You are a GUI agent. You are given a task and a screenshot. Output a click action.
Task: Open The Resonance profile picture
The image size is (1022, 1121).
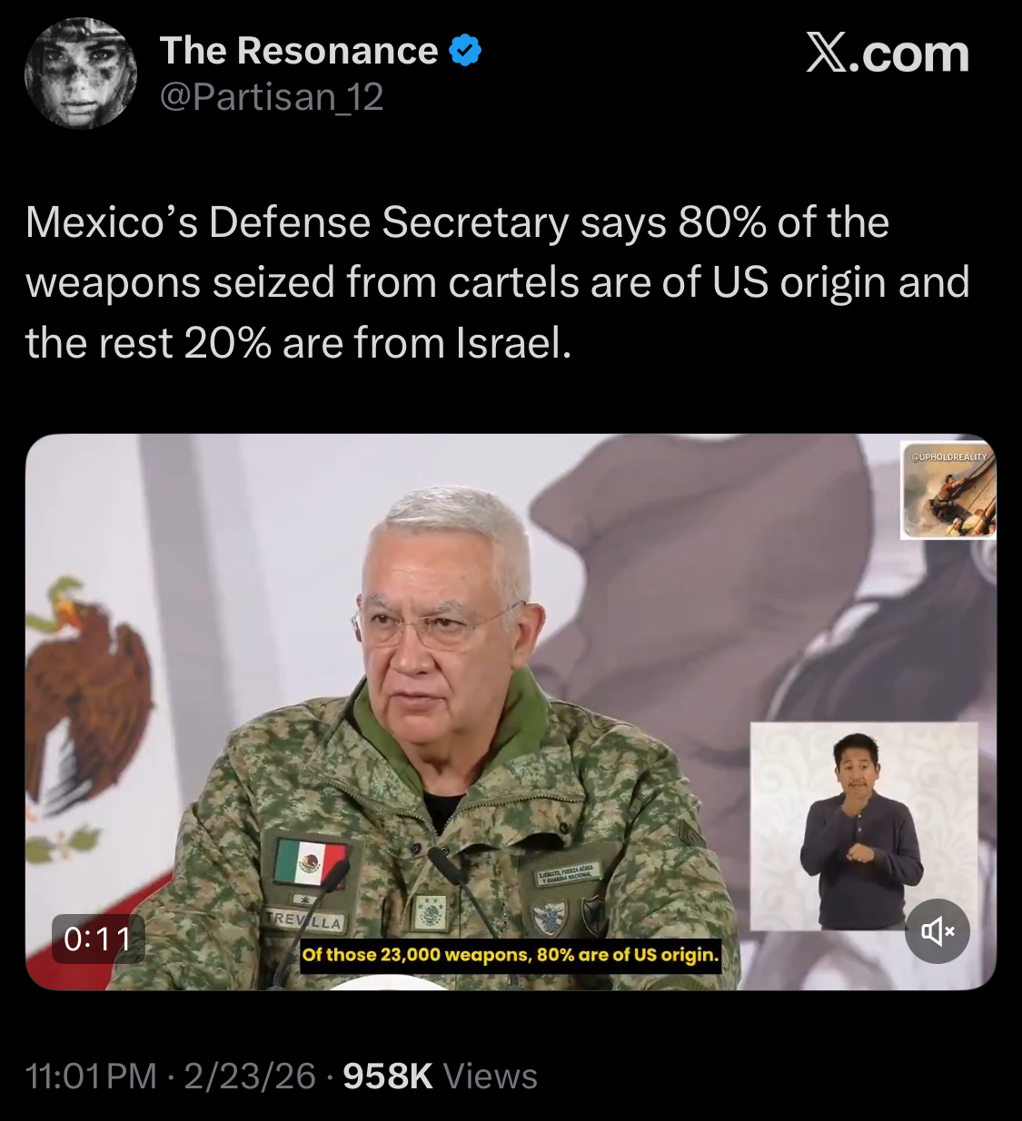click(81, 74)
